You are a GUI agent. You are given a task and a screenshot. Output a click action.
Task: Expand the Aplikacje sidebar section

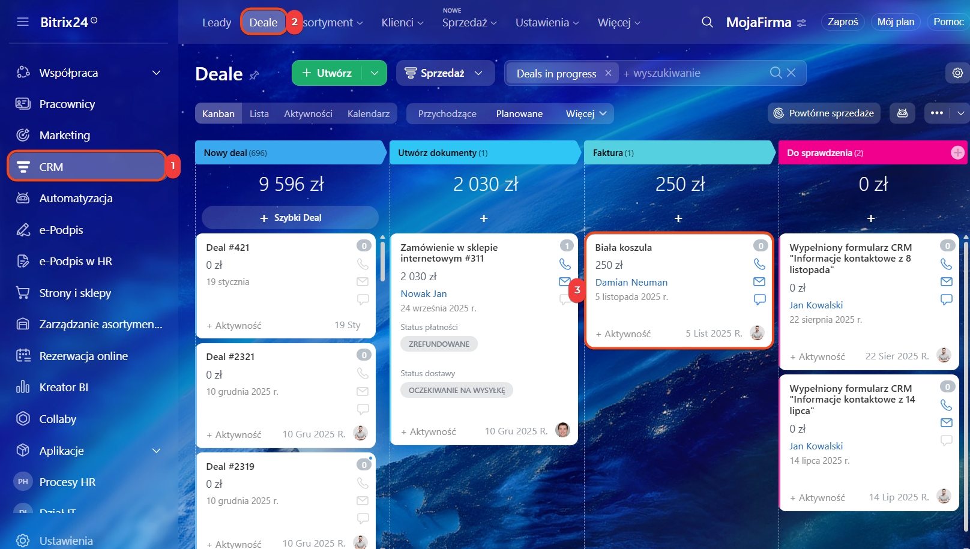pyautogui.click(x=157, y=451)
